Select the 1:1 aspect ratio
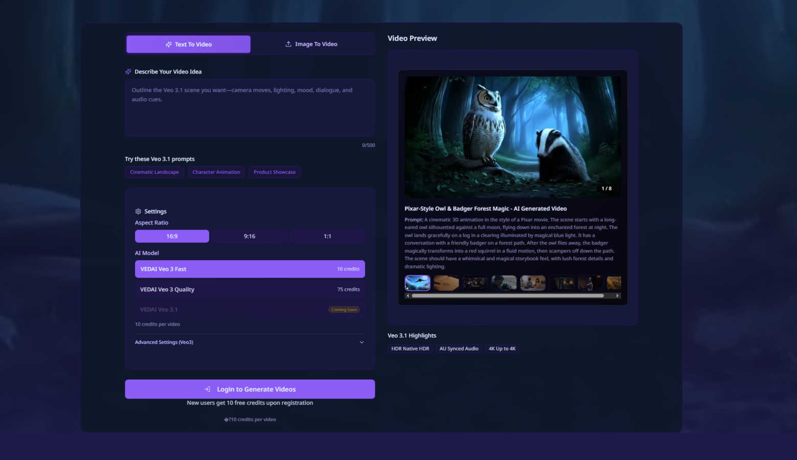797x460 pixels. tap(327, 237)
